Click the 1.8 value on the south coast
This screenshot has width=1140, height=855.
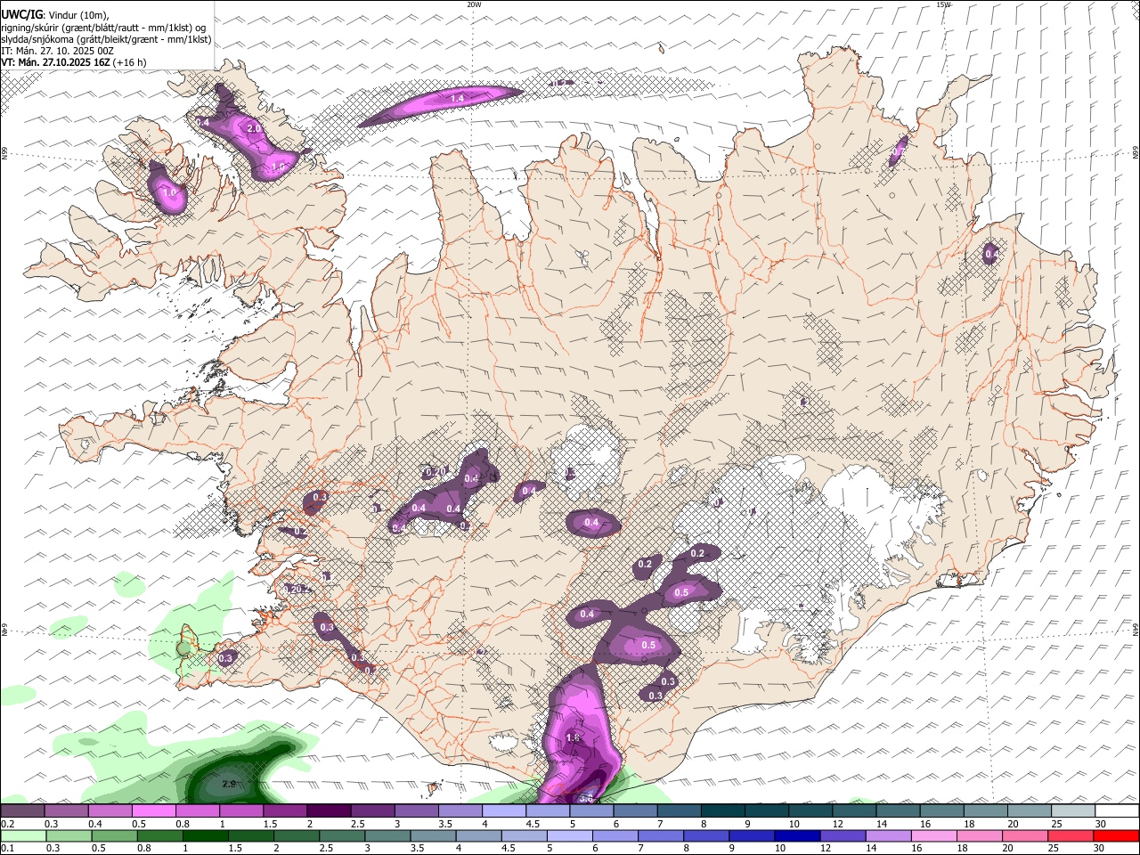pyautogui.click(x=573, y=737)
